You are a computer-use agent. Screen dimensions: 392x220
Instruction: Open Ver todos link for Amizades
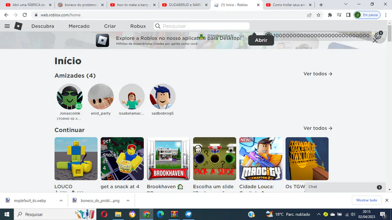tap(318, 74)
